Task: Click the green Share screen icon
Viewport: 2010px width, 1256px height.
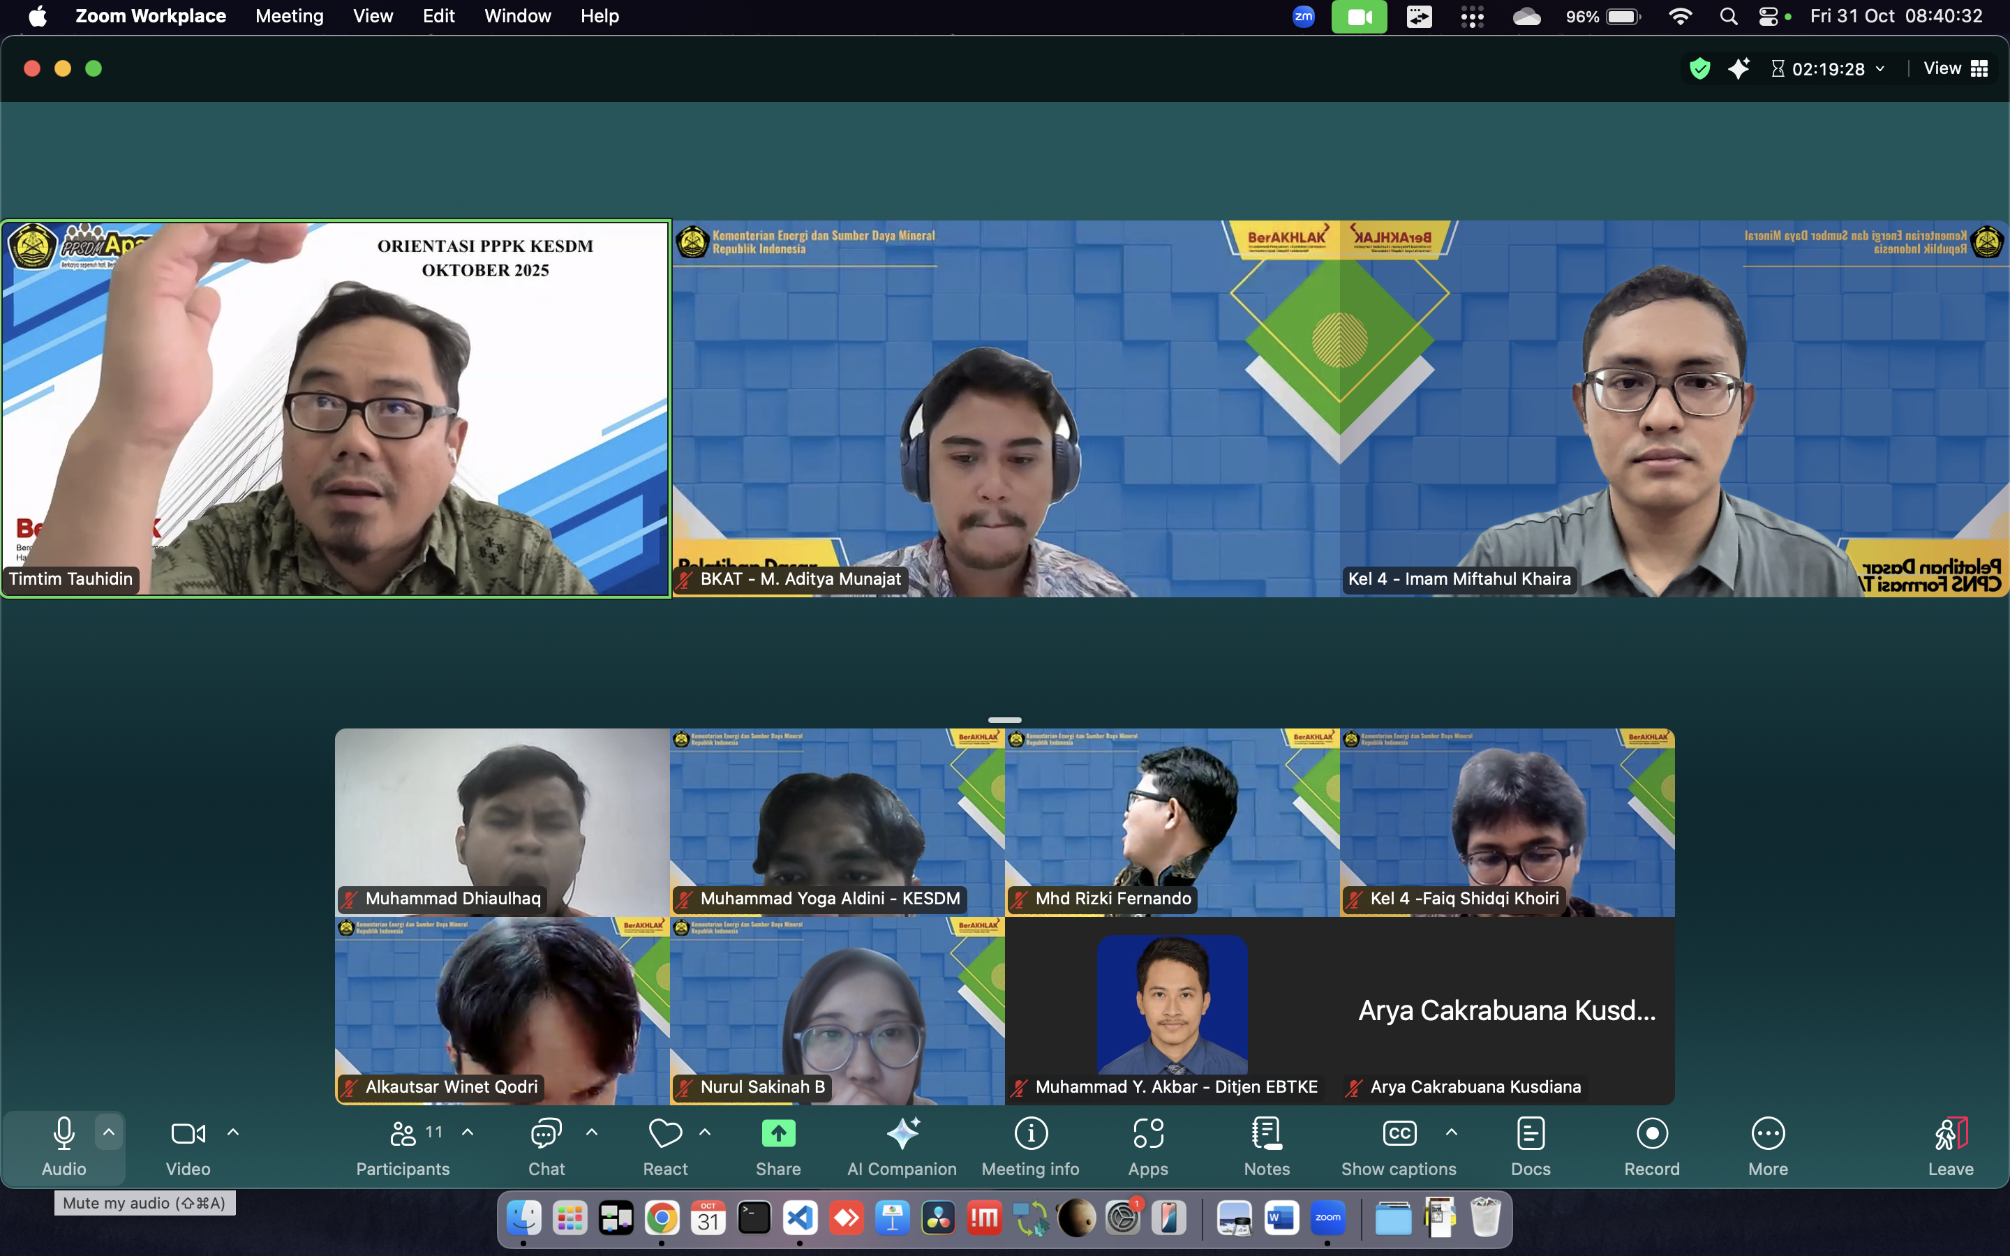Action: click(x=778, y=1133)
